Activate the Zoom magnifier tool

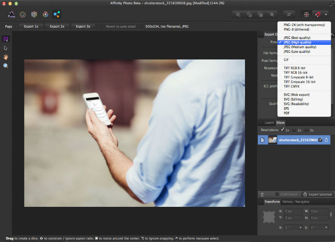coord(6,66)
